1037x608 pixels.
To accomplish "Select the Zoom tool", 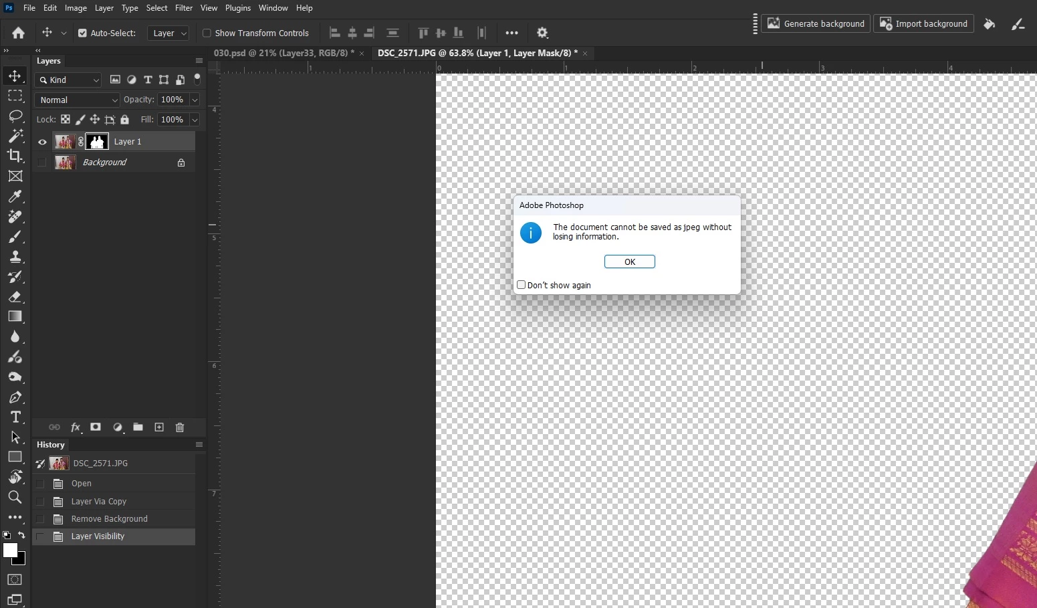I will coord(15,497).
